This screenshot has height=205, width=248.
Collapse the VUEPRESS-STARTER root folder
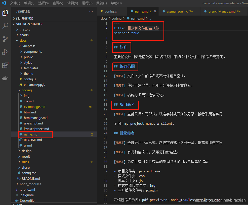pos(54,24)
